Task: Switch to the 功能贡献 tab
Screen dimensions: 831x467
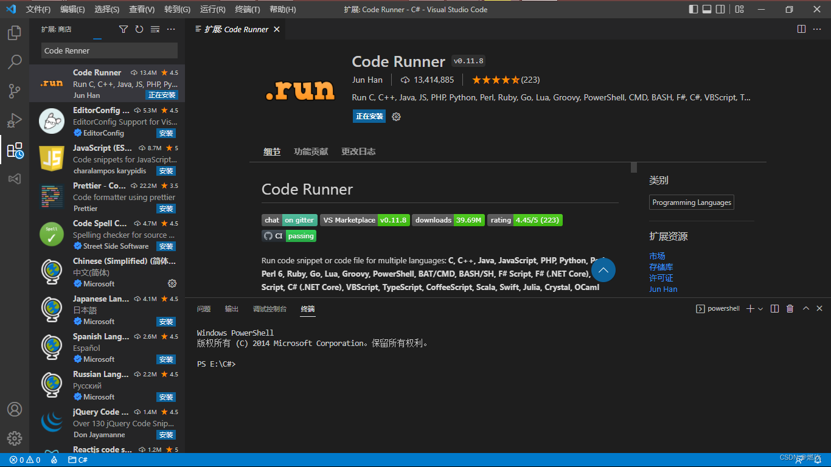Action: tap(311, 151)
